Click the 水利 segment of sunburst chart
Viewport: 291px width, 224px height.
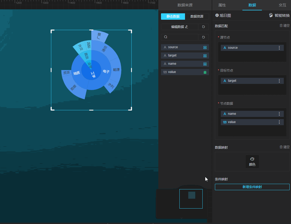(x=111, y=85)
